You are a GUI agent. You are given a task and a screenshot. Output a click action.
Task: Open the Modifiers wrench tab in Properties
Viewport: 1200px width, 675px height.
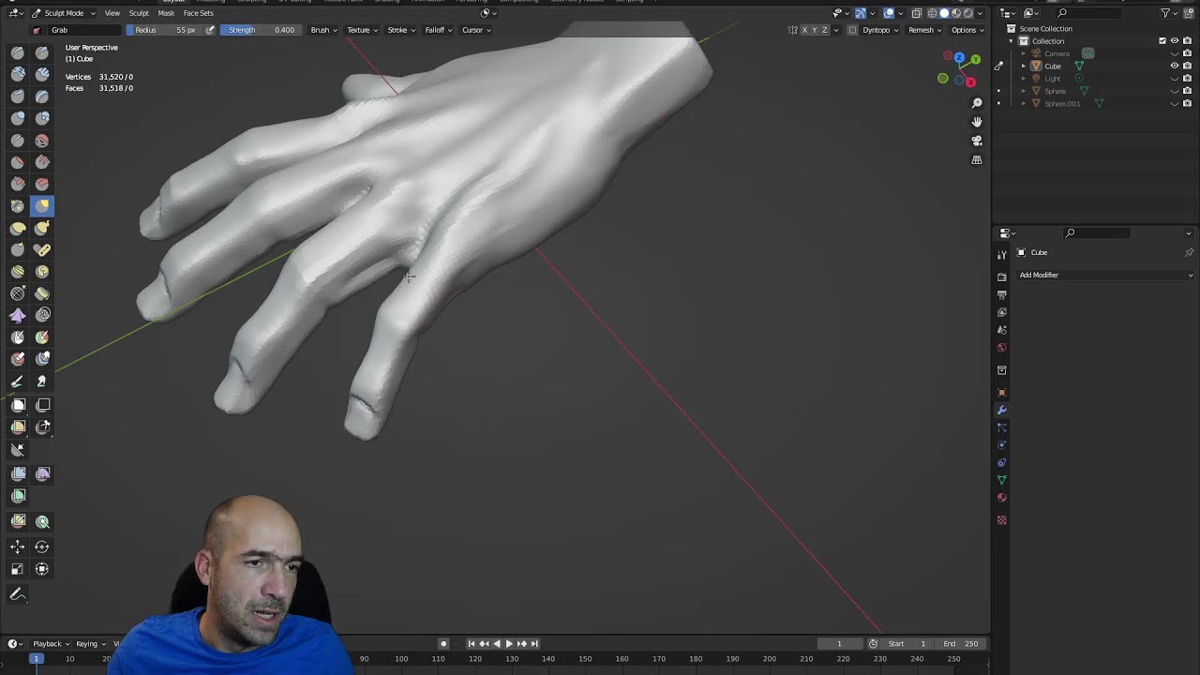[1001, 410]
